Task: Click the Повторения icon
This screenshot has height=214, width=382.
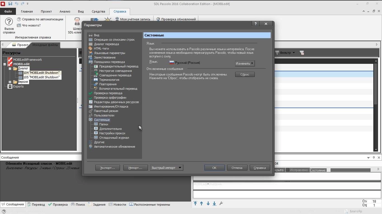Action: 96,84
